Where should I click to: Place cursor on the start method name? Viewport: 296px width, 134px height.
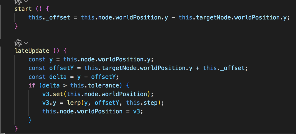23,9
